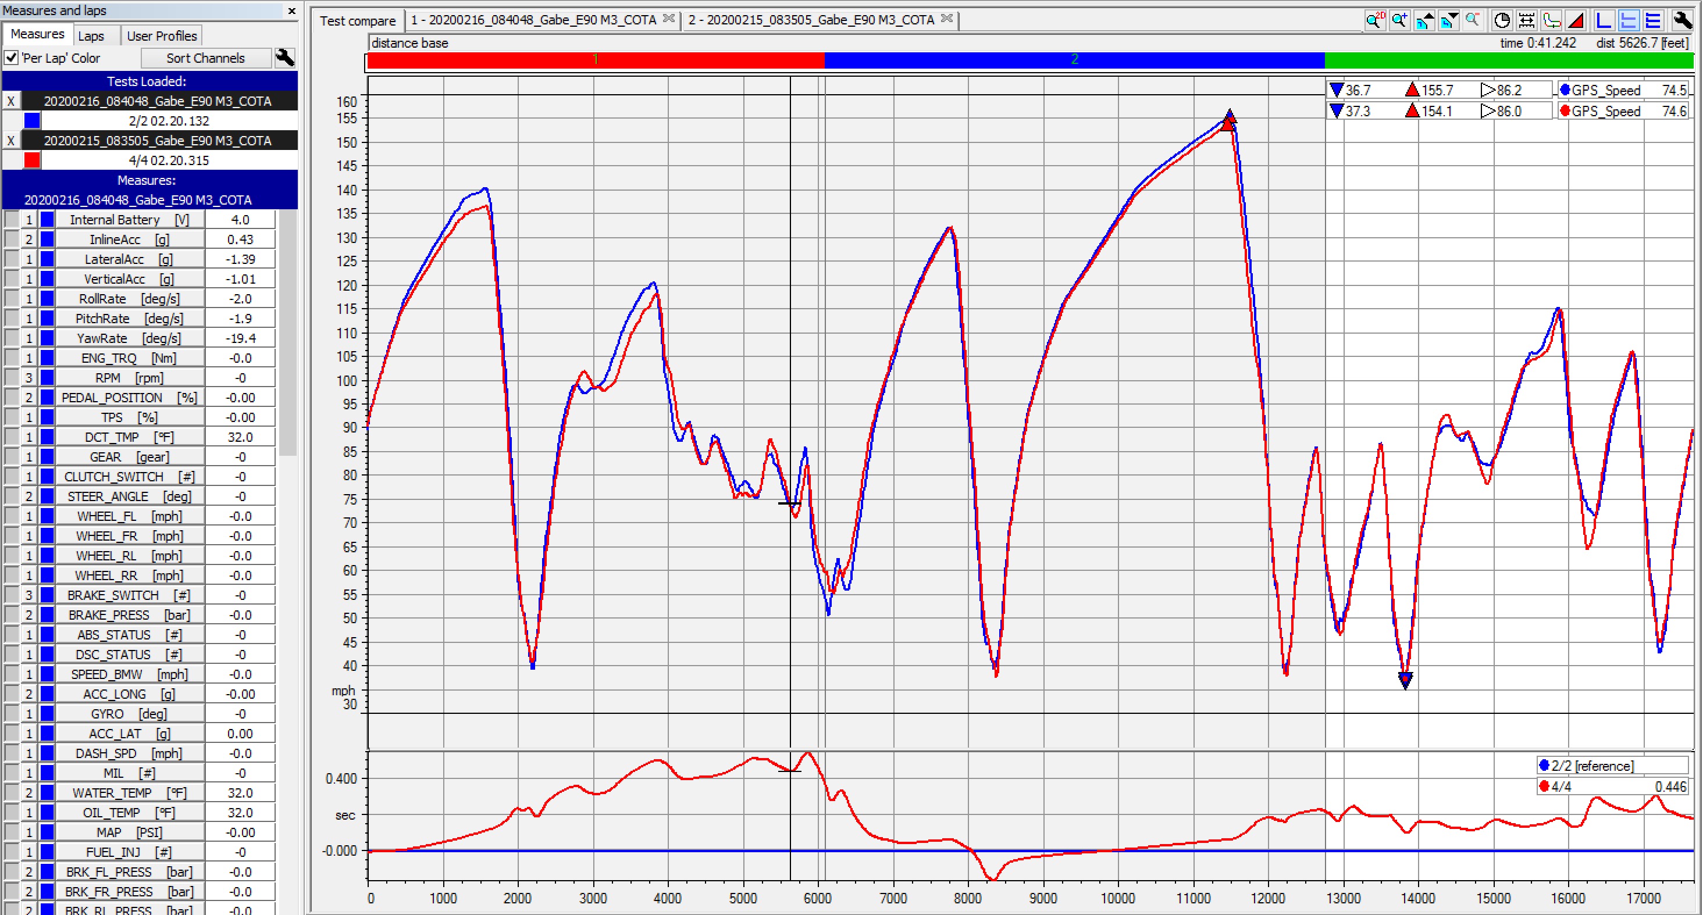Viewport: 1703px width, 915px height.
Task: Close the 2 - 20200215_083505 tab
Action: 947,19
